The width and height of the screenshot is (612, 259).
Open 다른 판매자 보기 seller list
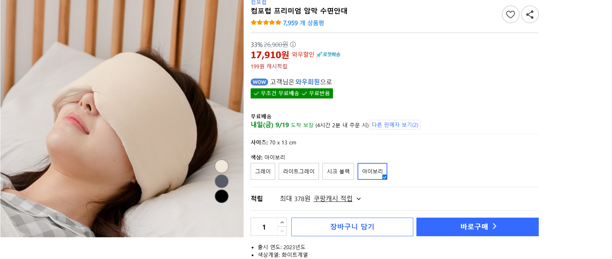[x=395, y=125]
